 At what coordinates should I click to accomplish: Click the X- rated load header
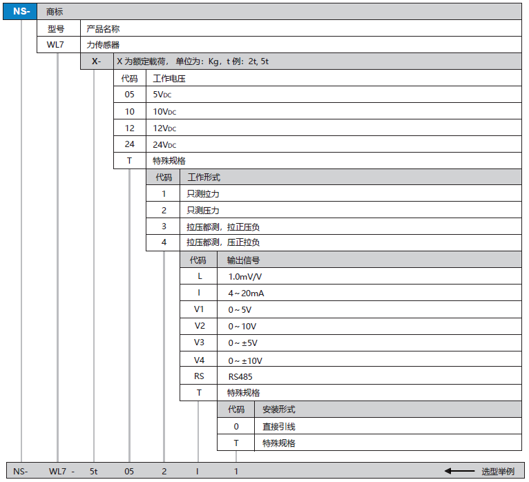(x=96, y=61)
